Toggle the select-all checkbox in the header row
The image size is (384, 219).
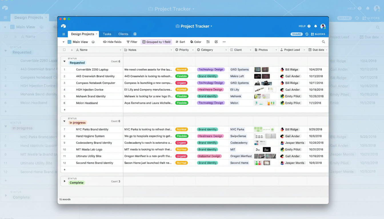pyautogui.click(x=65, y=50)
